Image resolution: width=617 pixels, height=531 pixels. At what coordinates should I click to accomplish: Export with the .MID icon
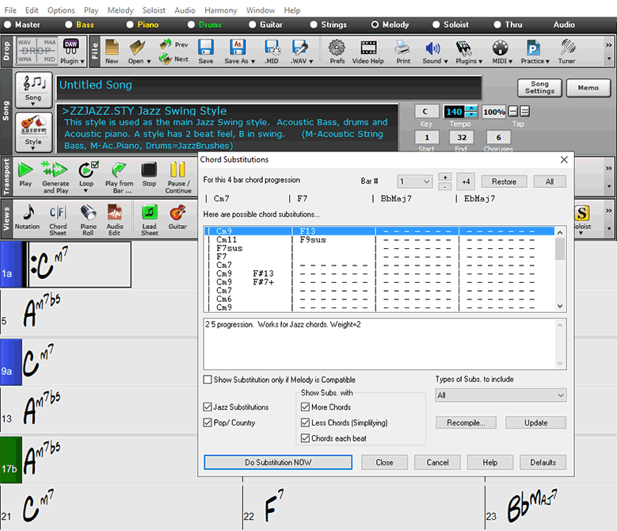pyautogui.click(x=272, y=48)
